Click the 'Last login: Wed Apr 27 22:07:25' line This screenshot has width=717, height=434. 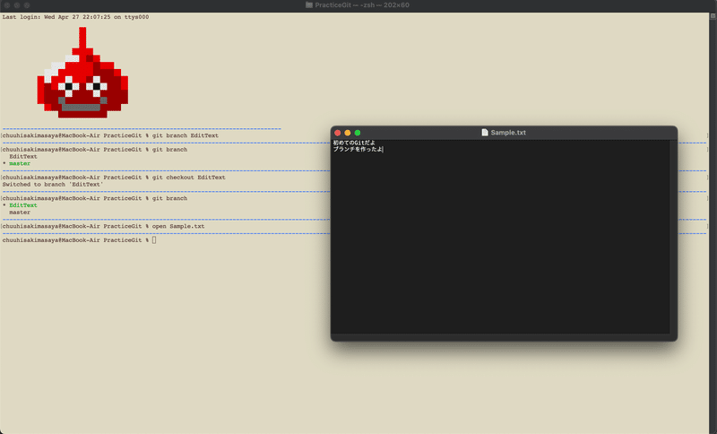tap(75, 17)
